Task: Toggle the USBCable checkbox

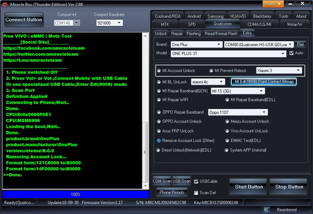Action: point(196,181)
